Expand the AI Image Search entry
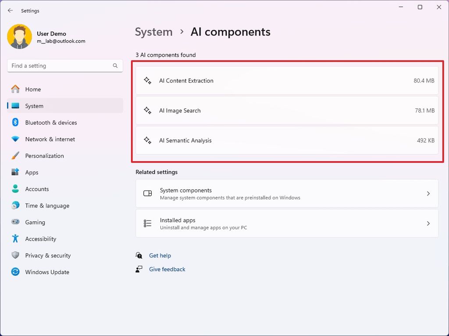 [287, 110]
